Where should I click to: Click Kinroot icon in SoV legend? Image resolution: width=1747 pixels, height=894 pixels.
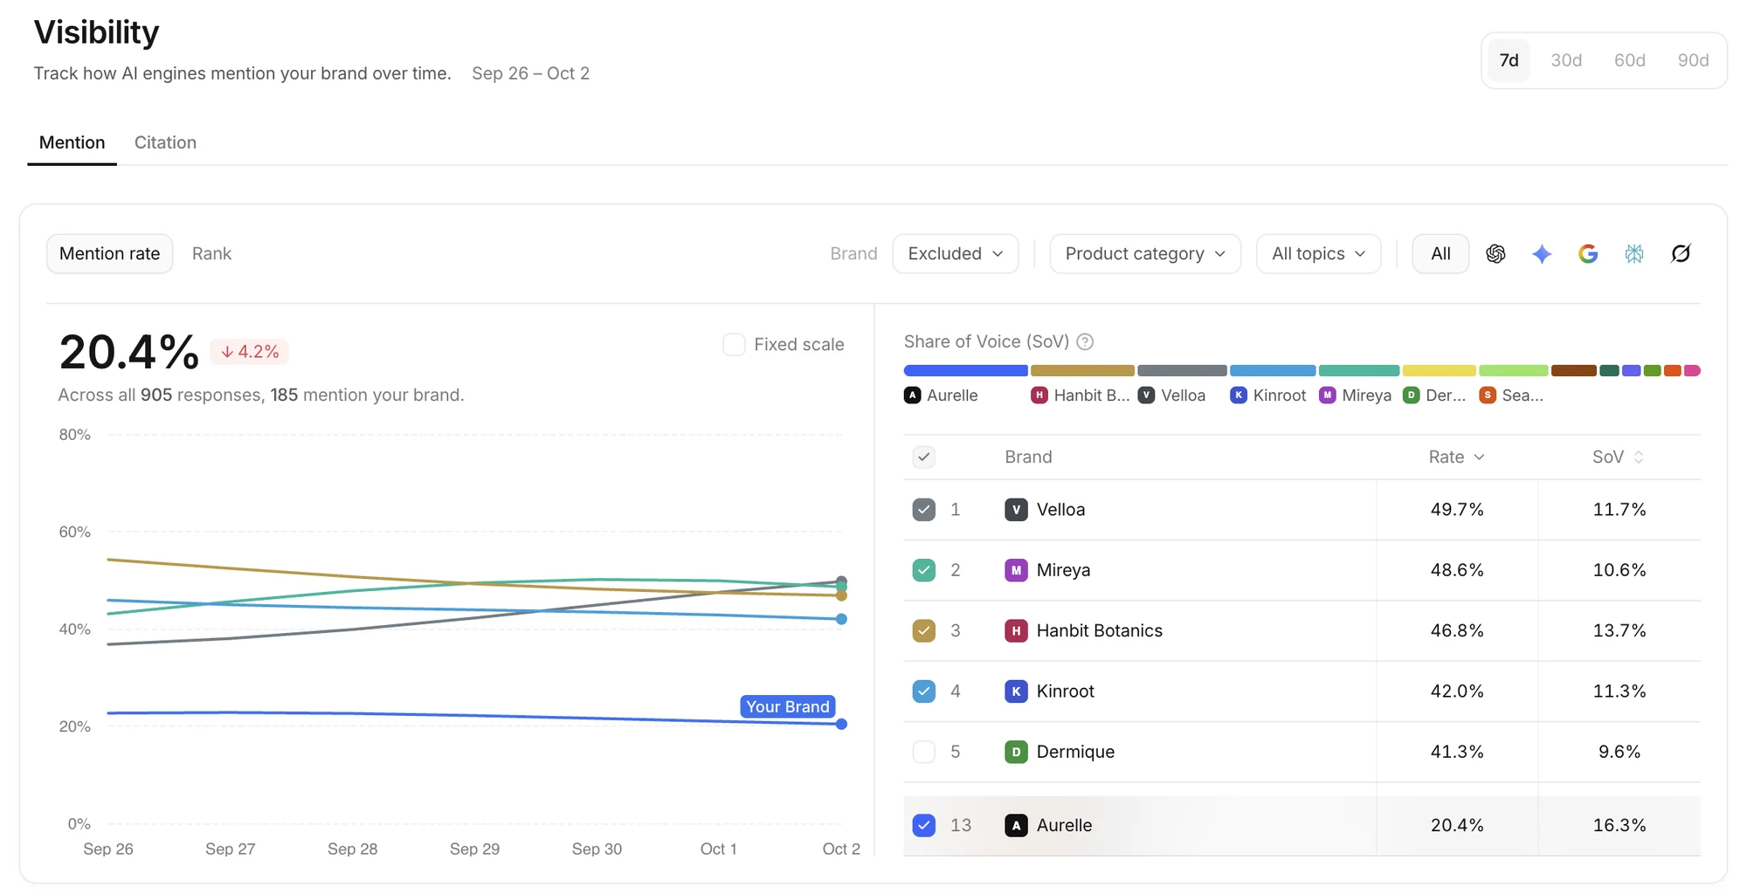[x=1239, y=395]
